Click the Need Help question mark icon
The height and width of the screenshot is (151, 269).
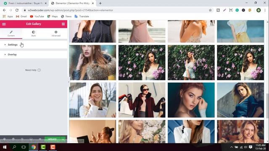point(39,70)
